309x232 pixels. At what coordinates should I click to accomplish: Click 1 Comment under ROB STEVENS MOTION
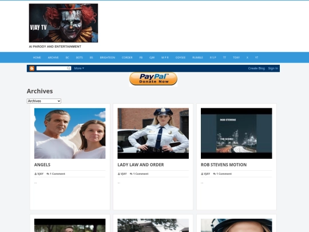click(224, 174)
